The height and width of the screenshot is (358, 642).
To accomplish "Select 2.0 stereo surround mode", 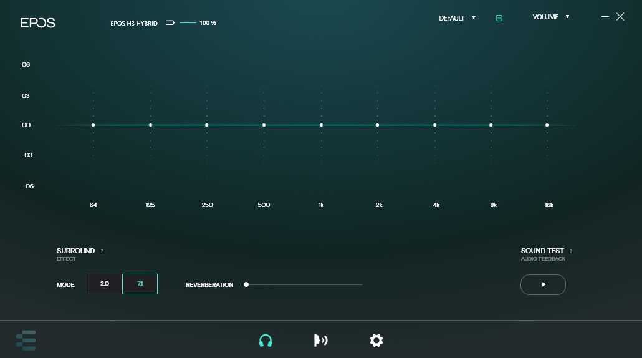I will pos(105,284).
